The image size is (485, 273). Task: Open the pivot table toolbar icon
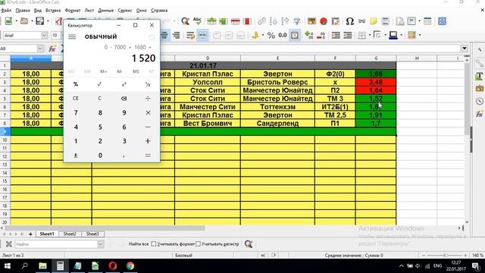(x=336, y=21)
